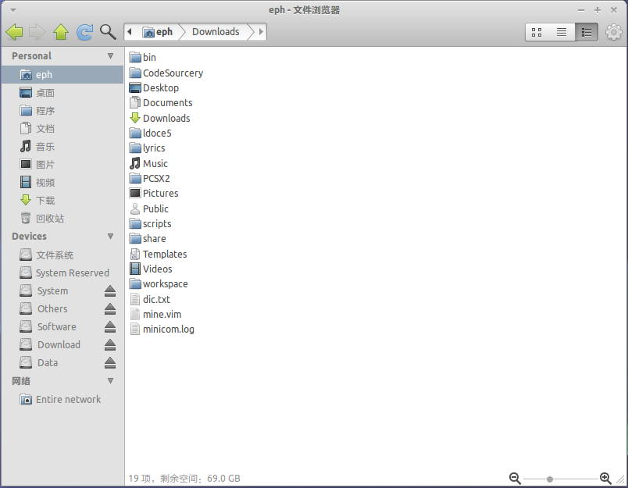Go back using the green left arrow
628x488 pixels.
point(14,32)
